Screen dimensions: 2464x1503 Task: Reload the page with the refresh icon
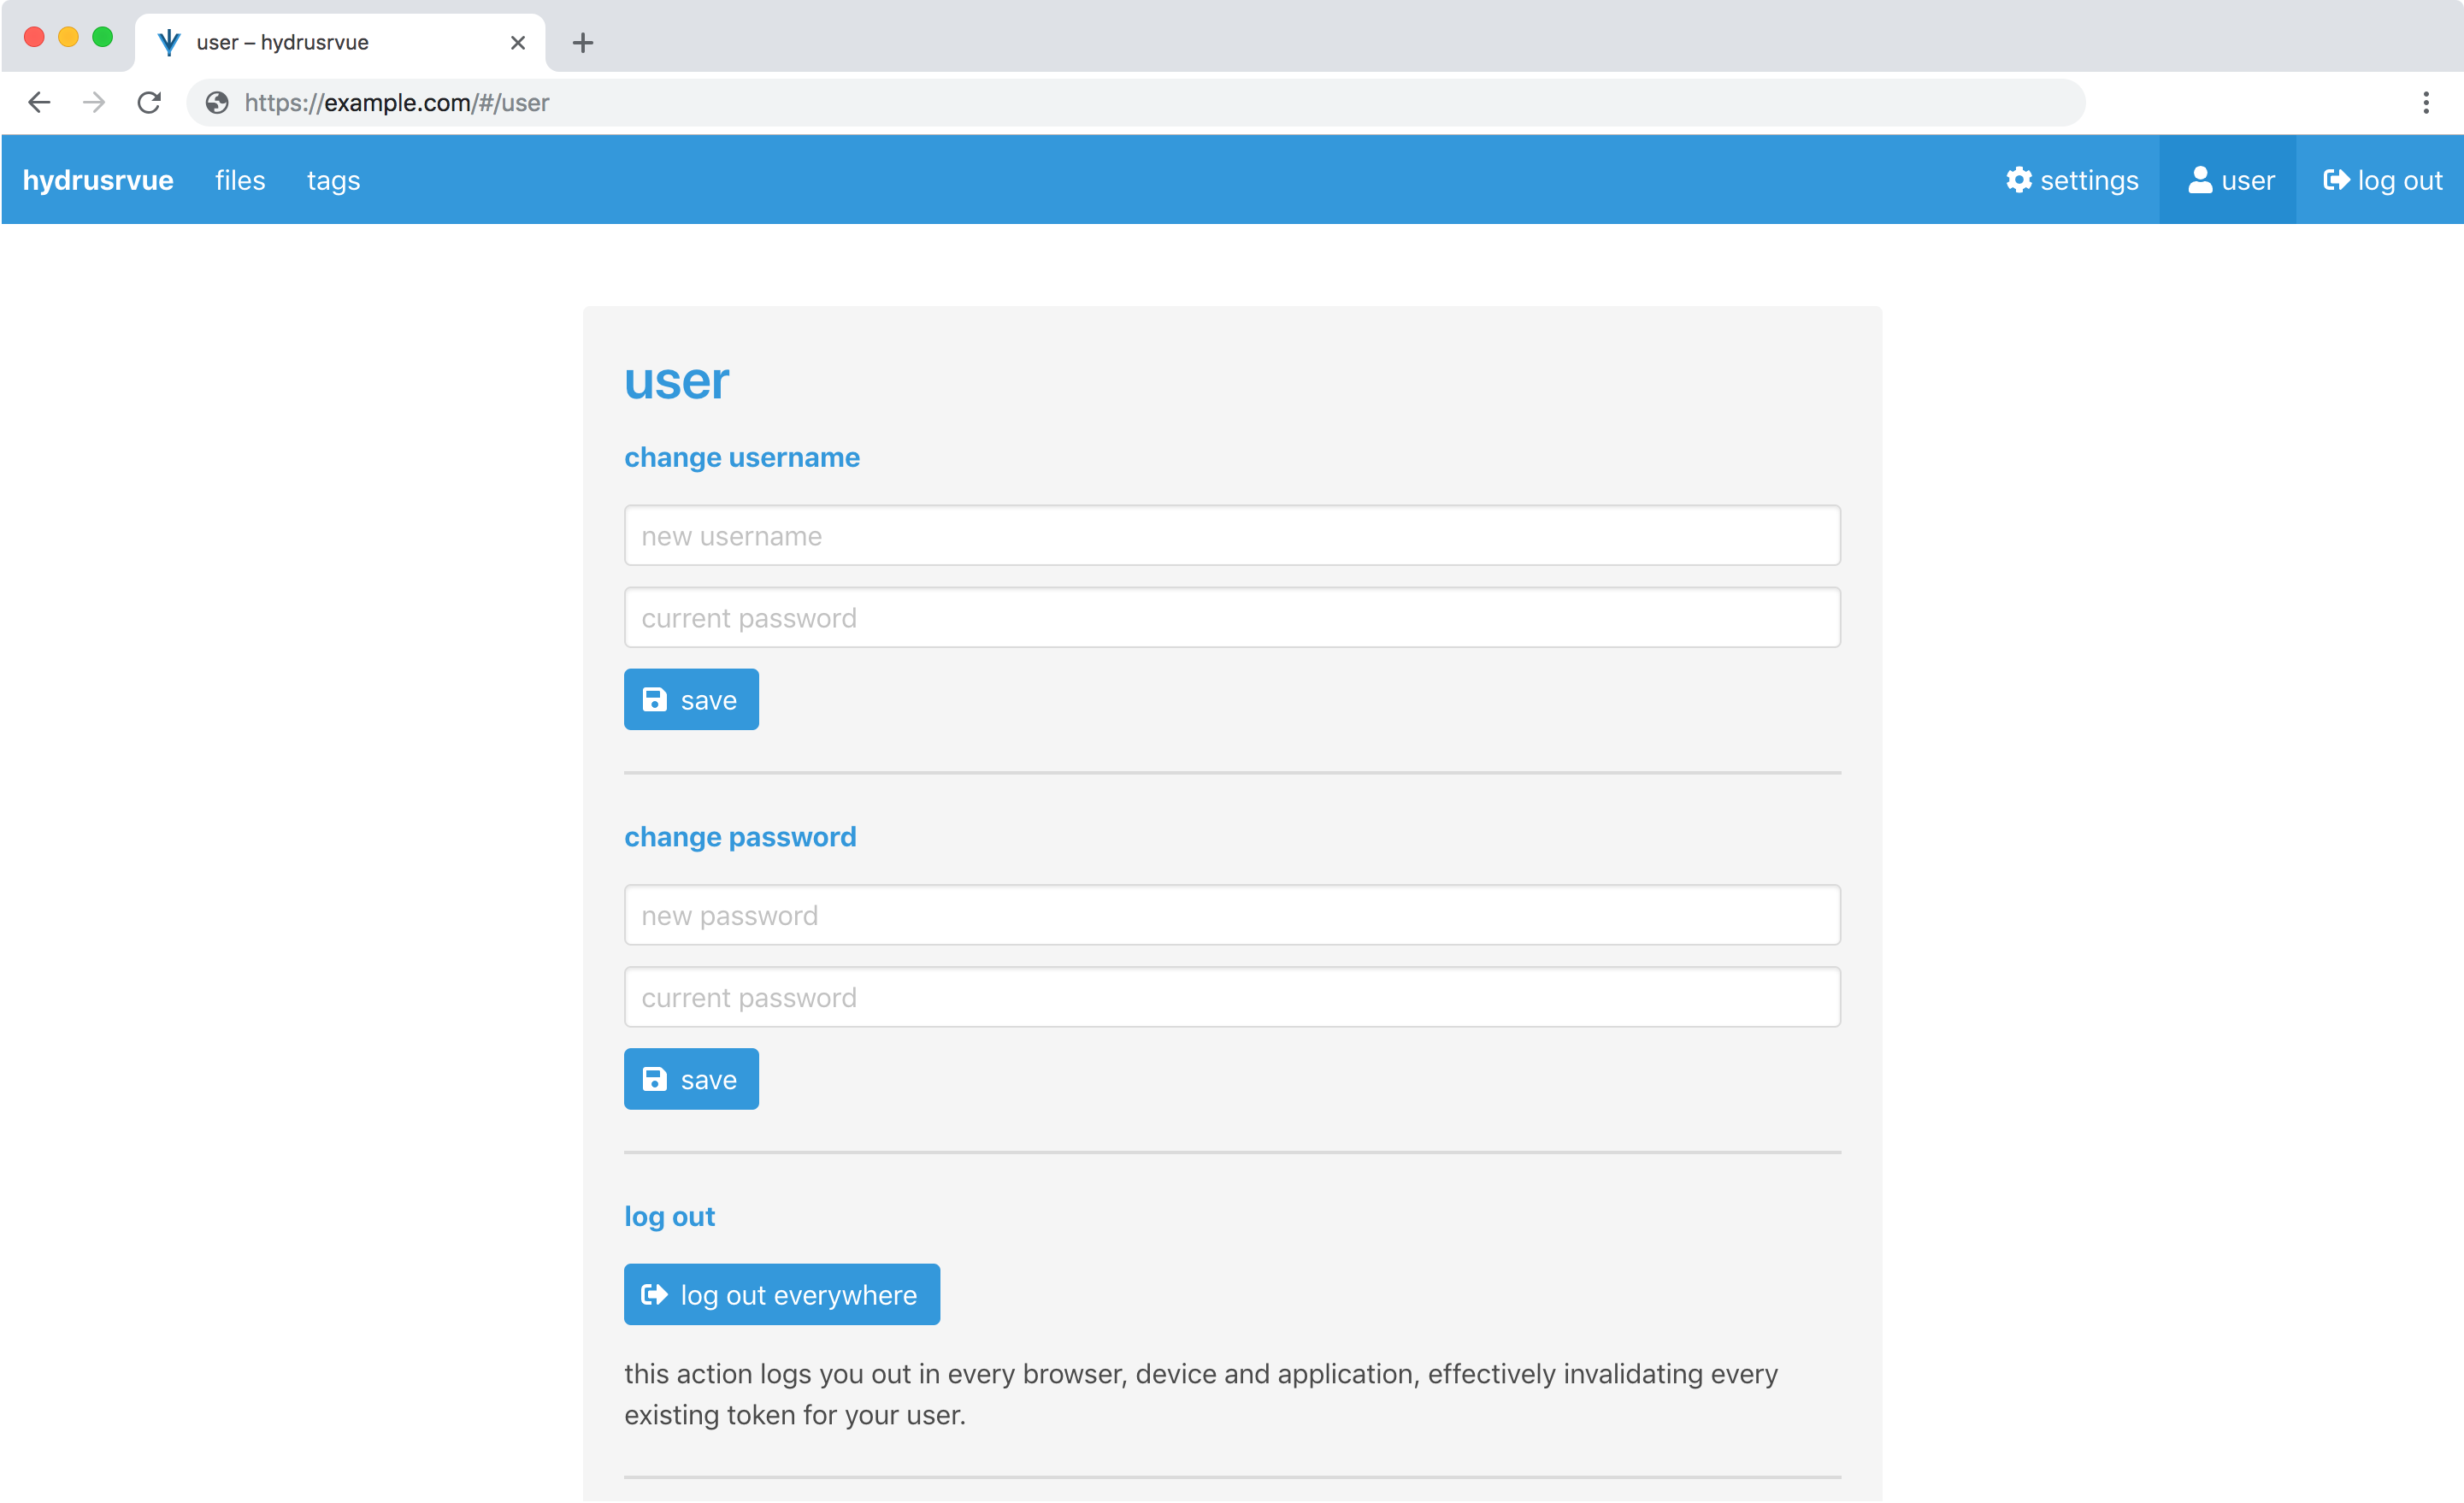[x=149, y=102]
